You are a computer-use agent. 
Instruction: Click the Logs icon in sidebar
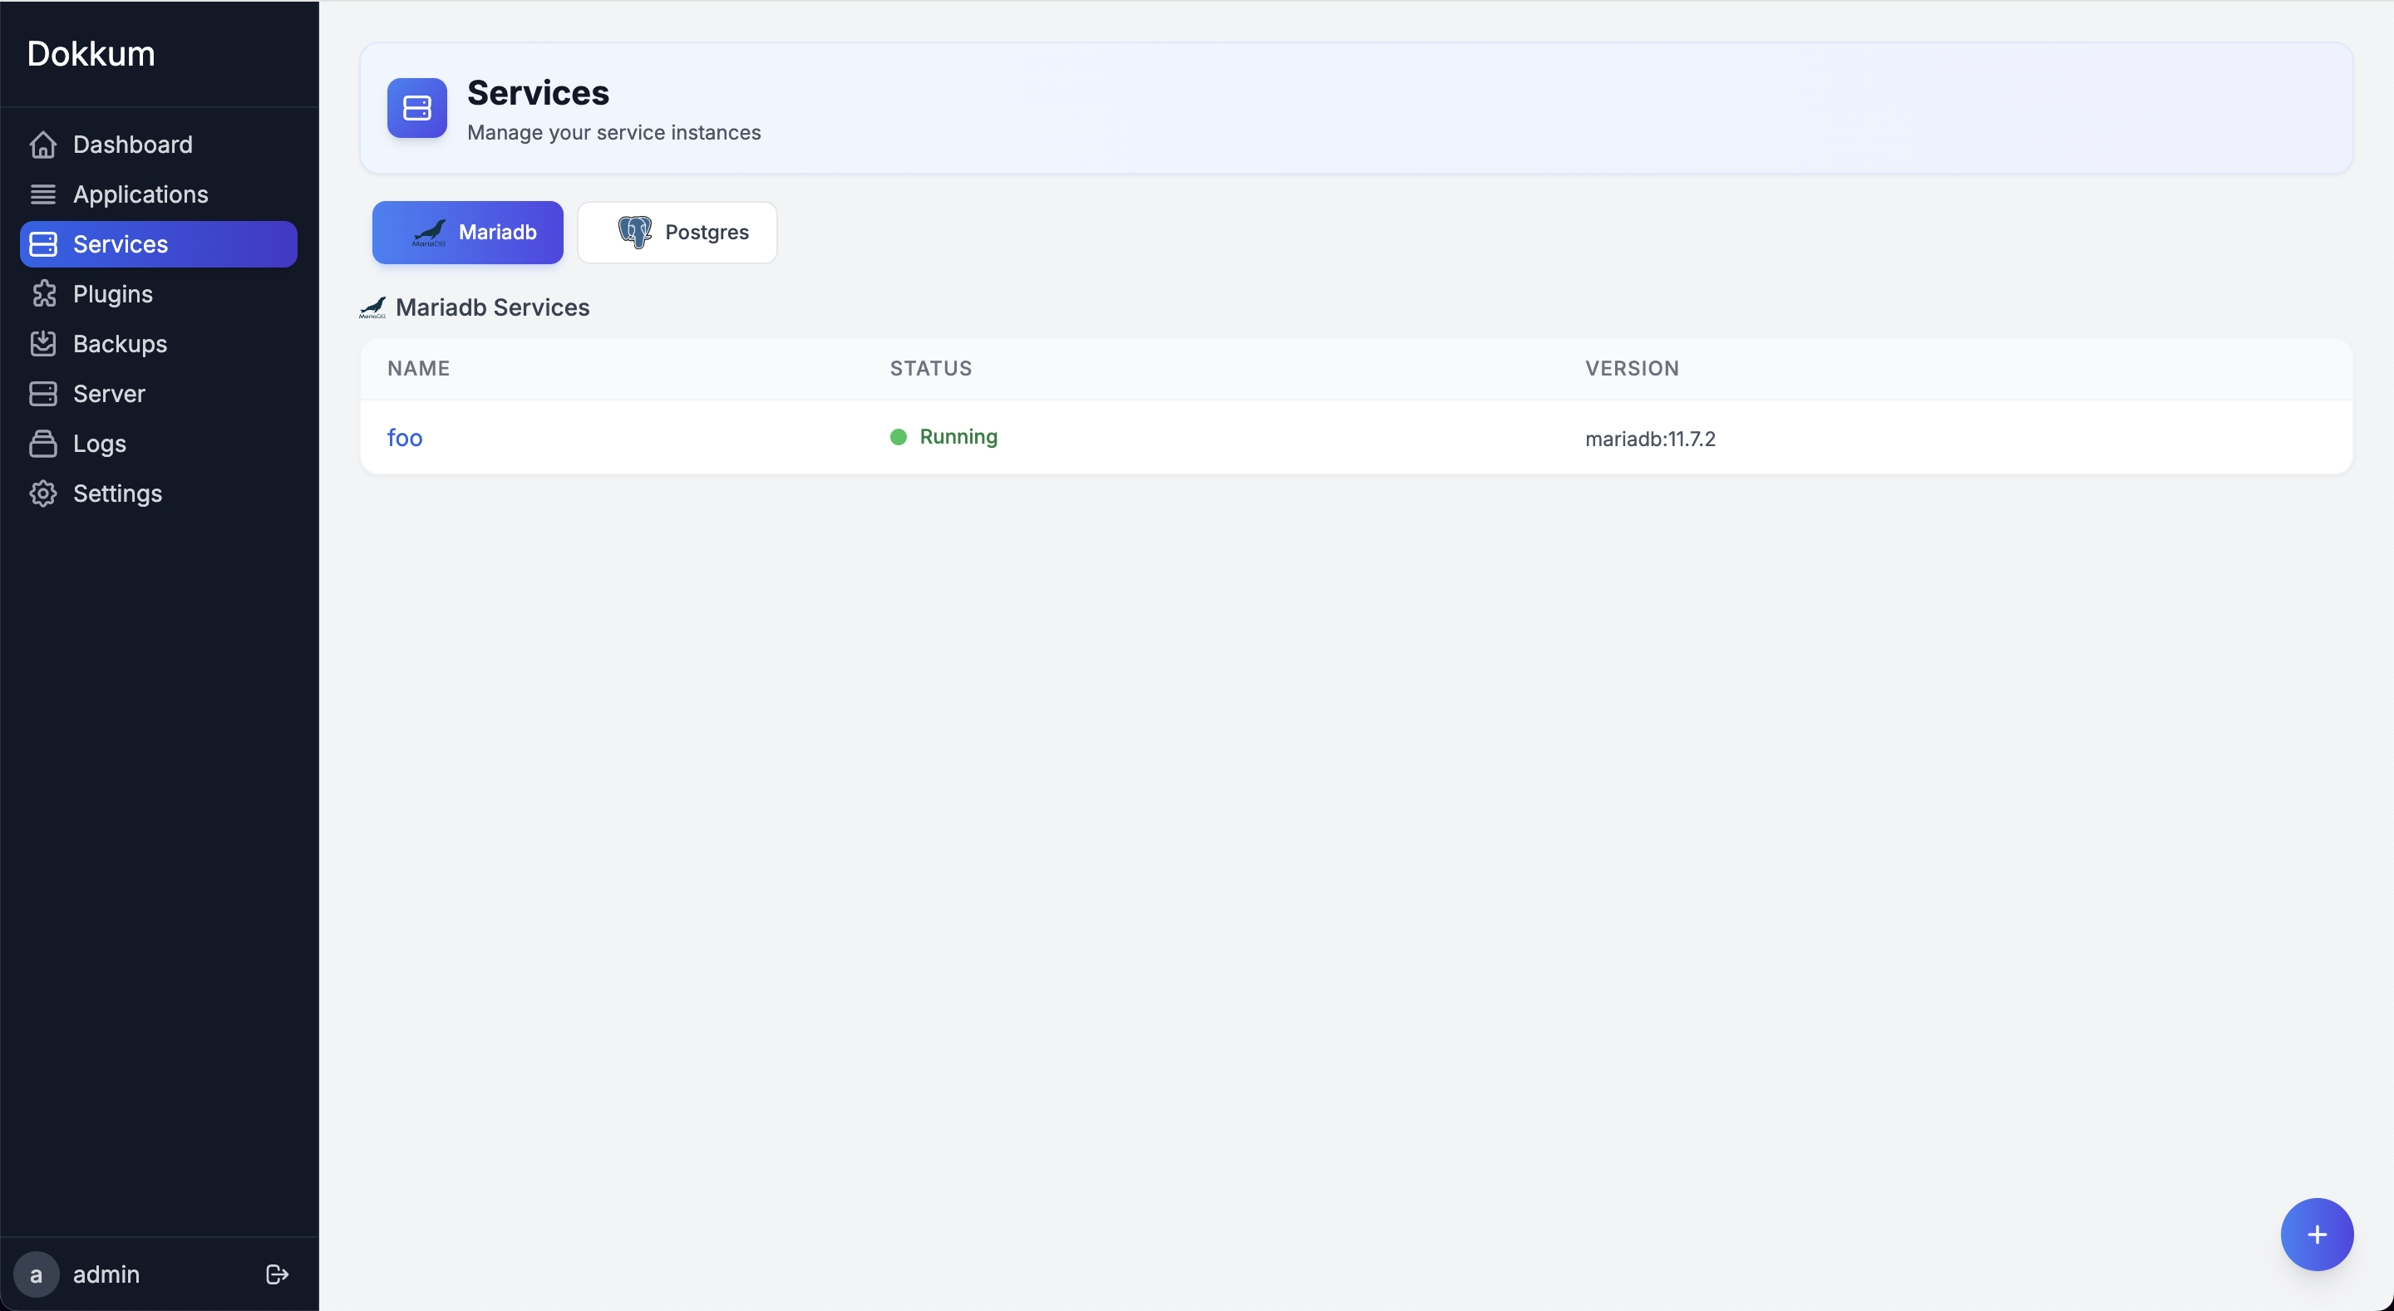42,443
